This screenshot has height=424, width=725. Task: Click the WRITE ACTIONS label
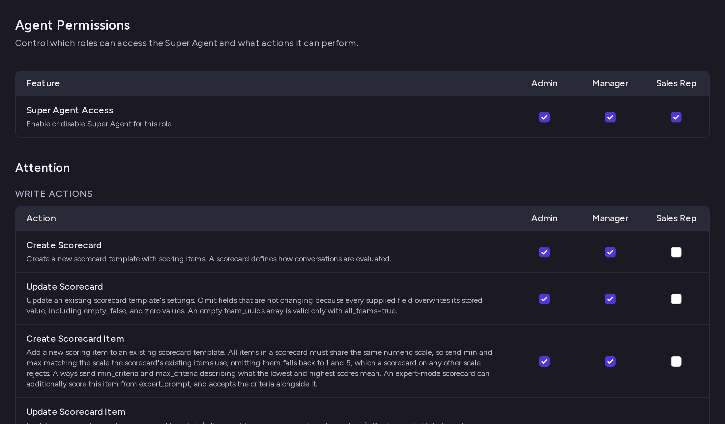pyautogui.click(x=54, y=194)
